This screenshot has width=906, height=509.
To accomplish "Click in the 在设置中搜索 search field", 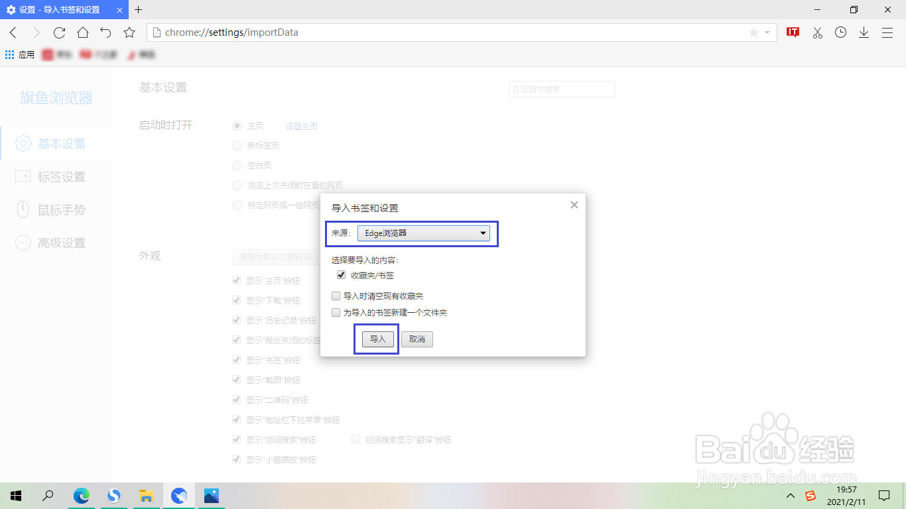I will pyautogui.click(x=562, y=89).
